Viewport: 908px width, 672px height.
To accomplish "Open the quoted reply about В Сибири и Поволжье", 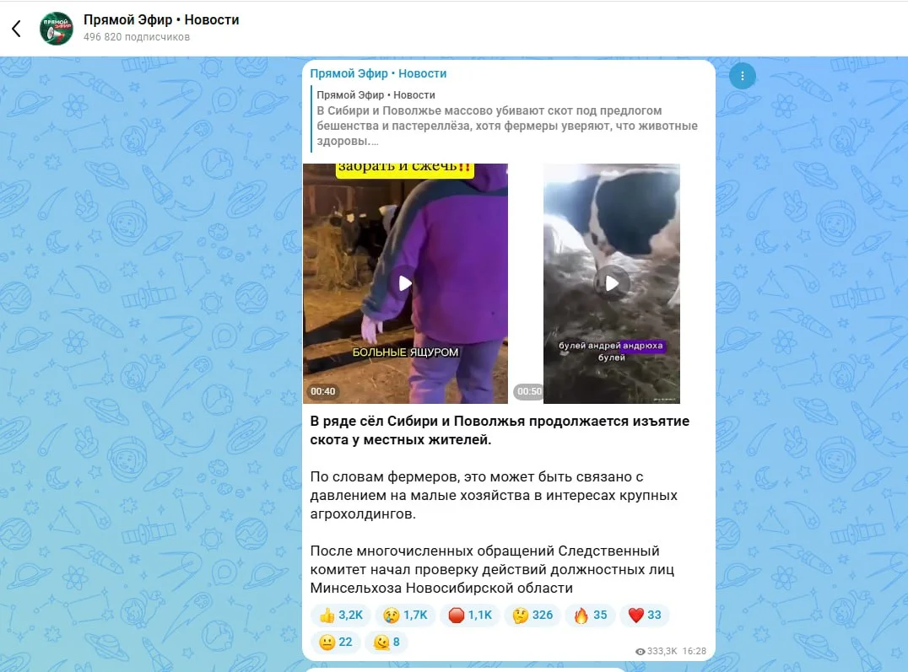I will point(506,118).
